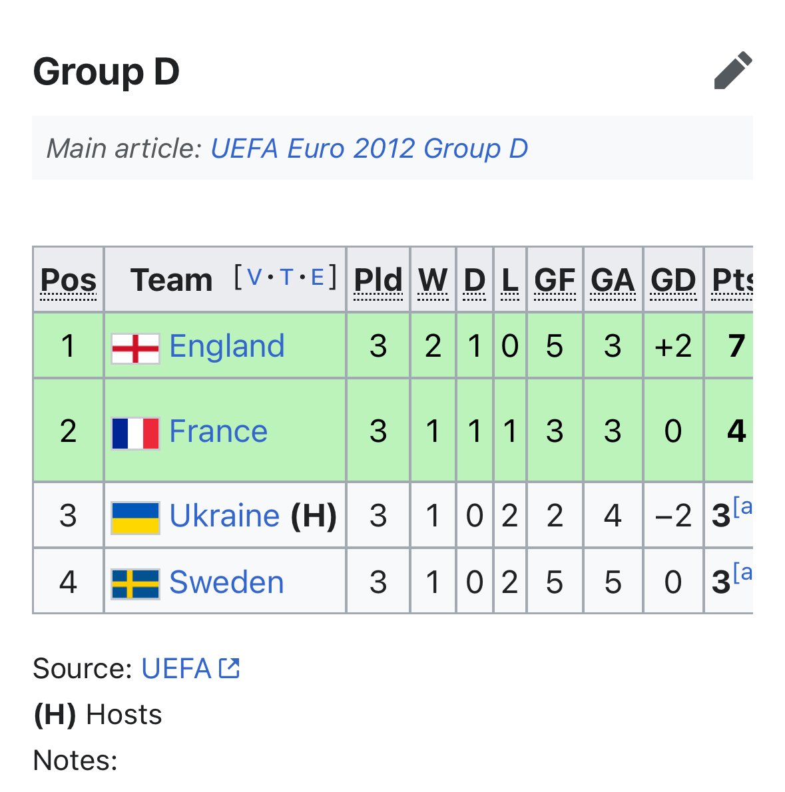Click the GD column header
Viewport: 785px width, 792px height.
coord(673,280)
